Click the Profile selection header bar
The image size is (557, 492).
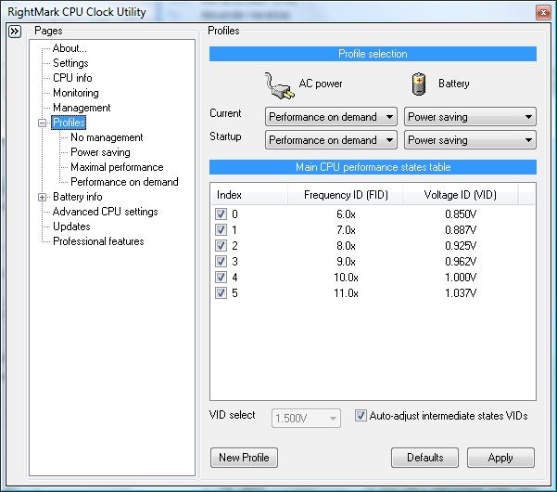point(373,54)
